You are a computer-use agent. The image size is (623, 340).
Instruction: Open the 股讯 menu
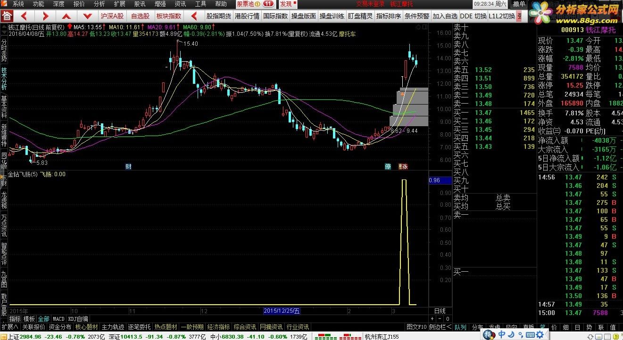(140, 4)
